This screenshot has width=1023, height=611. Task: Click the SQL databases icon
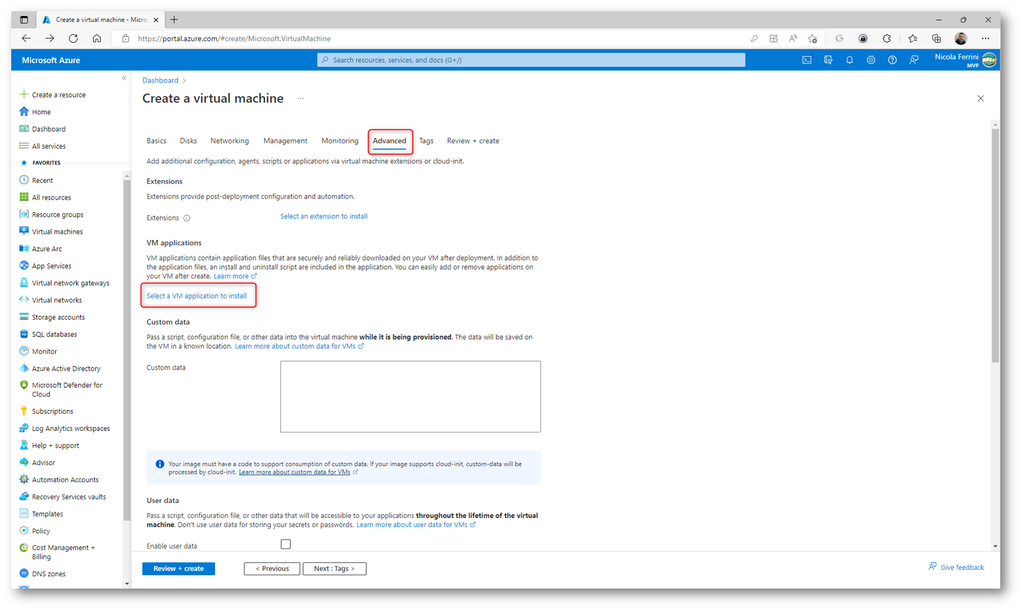pos(24,334)
